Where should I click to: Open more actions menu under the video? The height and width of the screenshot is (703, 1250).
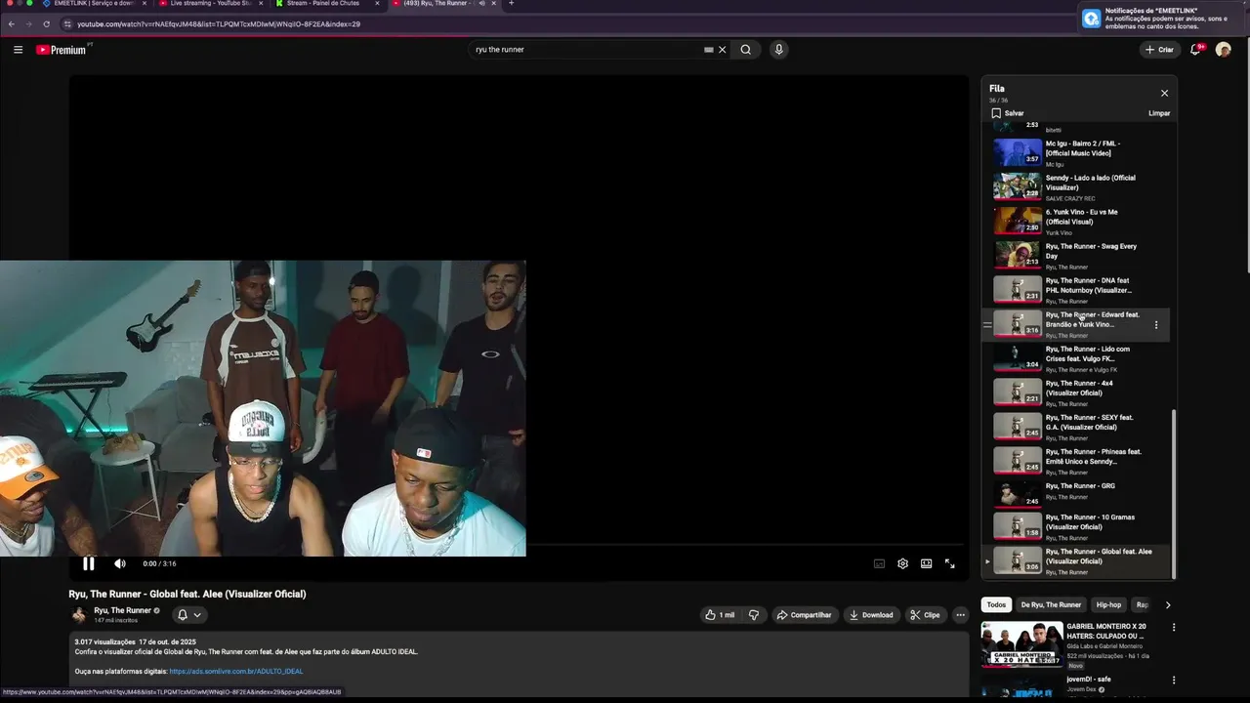coord(960,615)
